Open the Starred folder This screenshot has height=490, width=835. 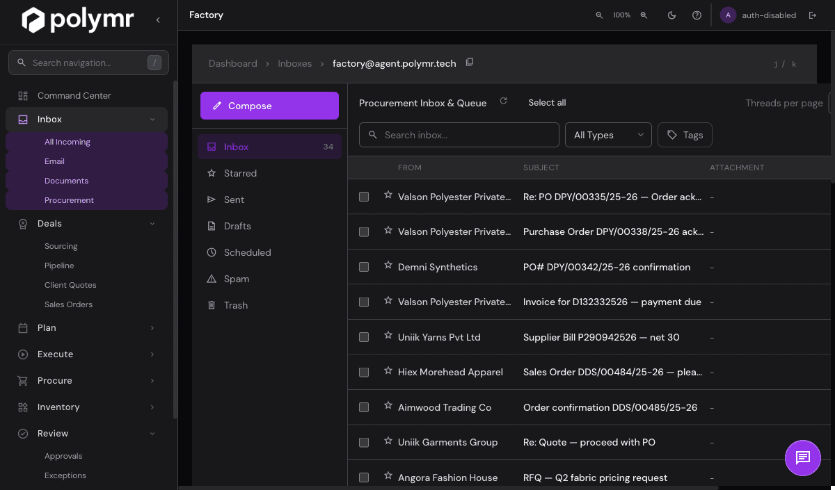click(x=269, y=173)
